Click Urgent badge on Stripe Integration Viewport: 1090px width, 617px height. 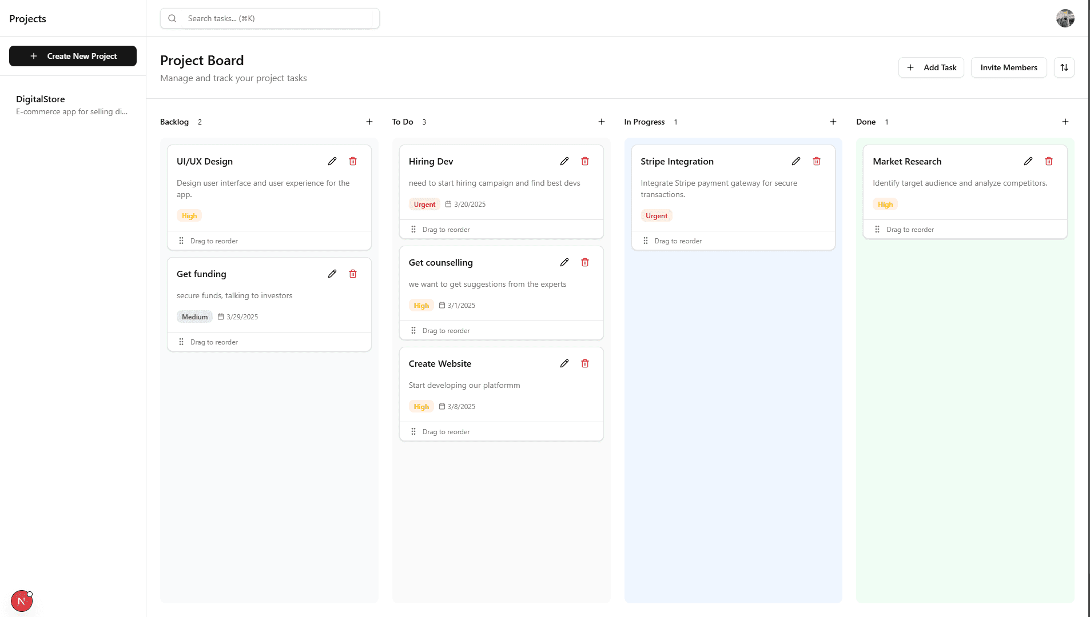[657, 215]
